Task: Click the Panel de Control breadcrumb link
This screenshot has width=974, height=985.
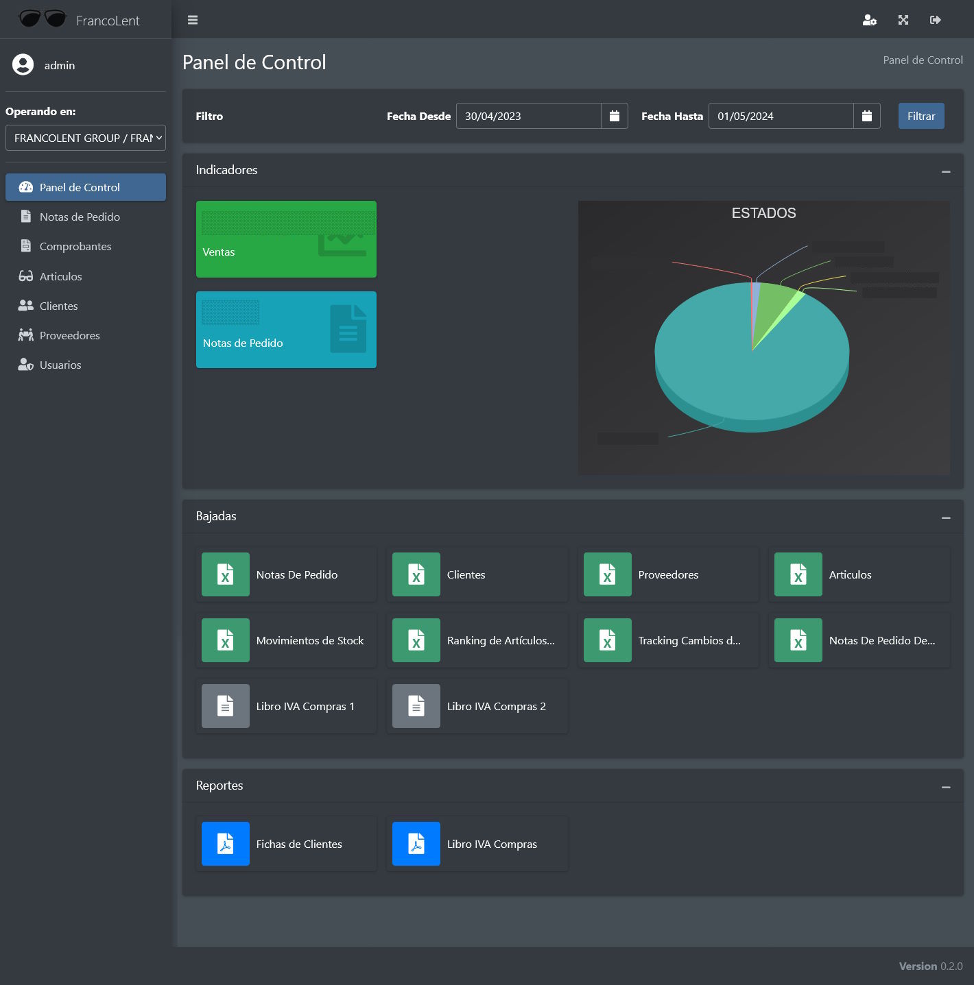Action: [923, 60]
